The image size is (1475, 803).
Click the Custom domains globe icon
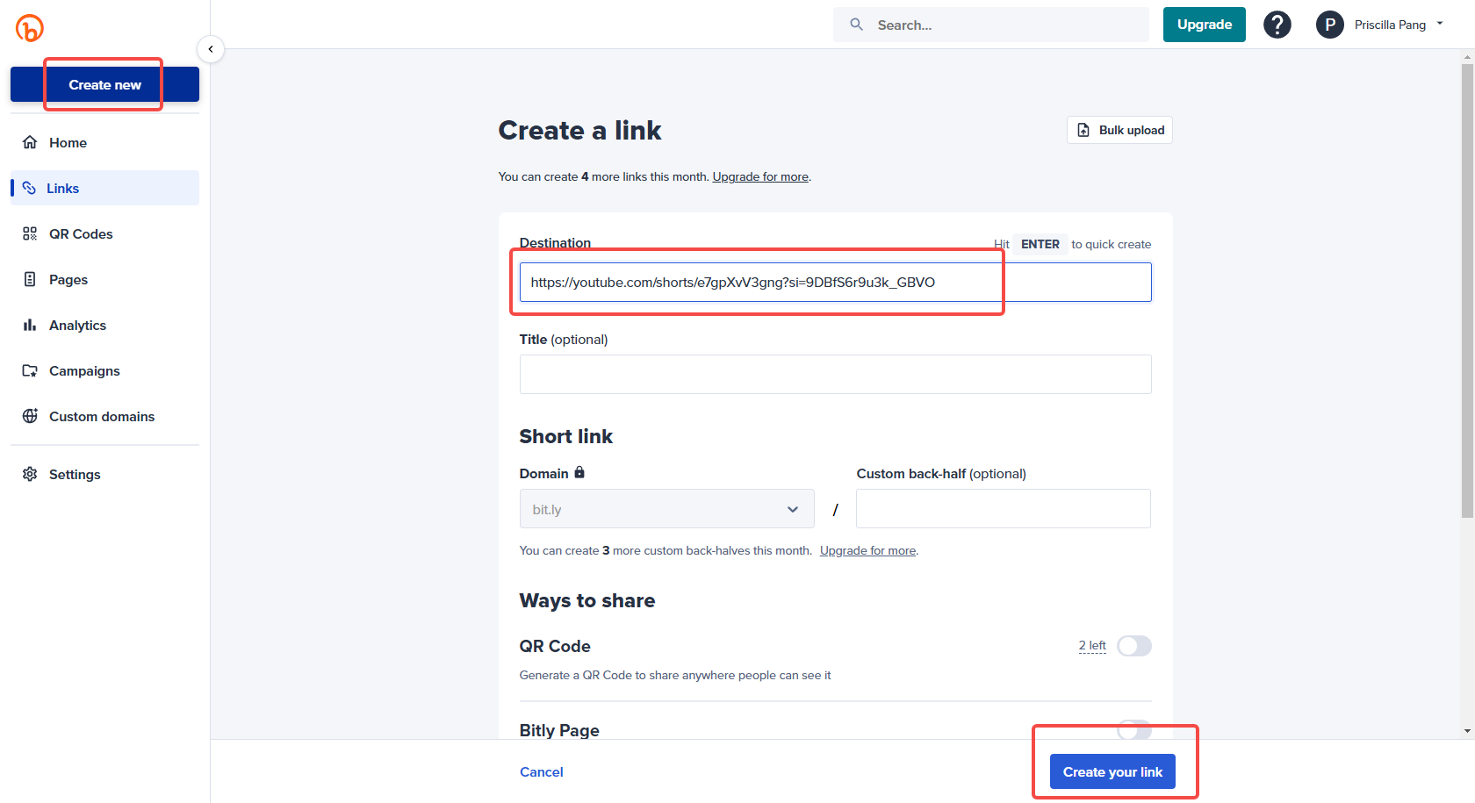30,416
